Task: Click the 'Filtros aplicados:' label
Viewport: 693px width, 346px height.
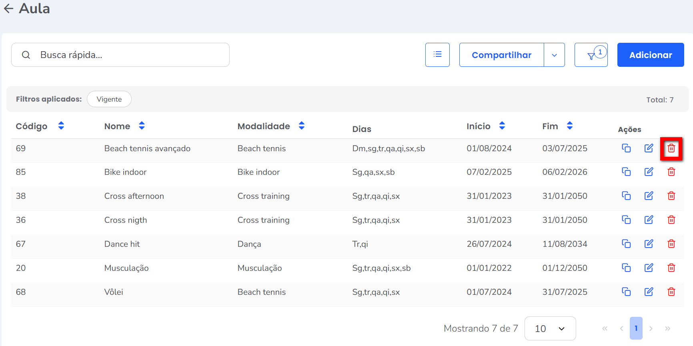Action: point(49,99)
